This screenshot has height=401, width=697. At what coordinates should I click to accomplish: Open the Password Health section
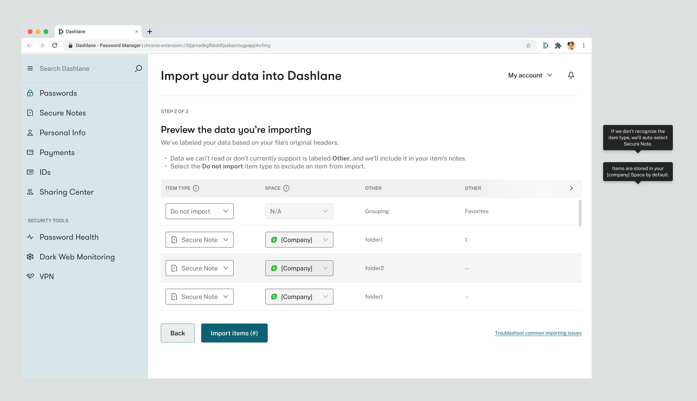[69, 237]
